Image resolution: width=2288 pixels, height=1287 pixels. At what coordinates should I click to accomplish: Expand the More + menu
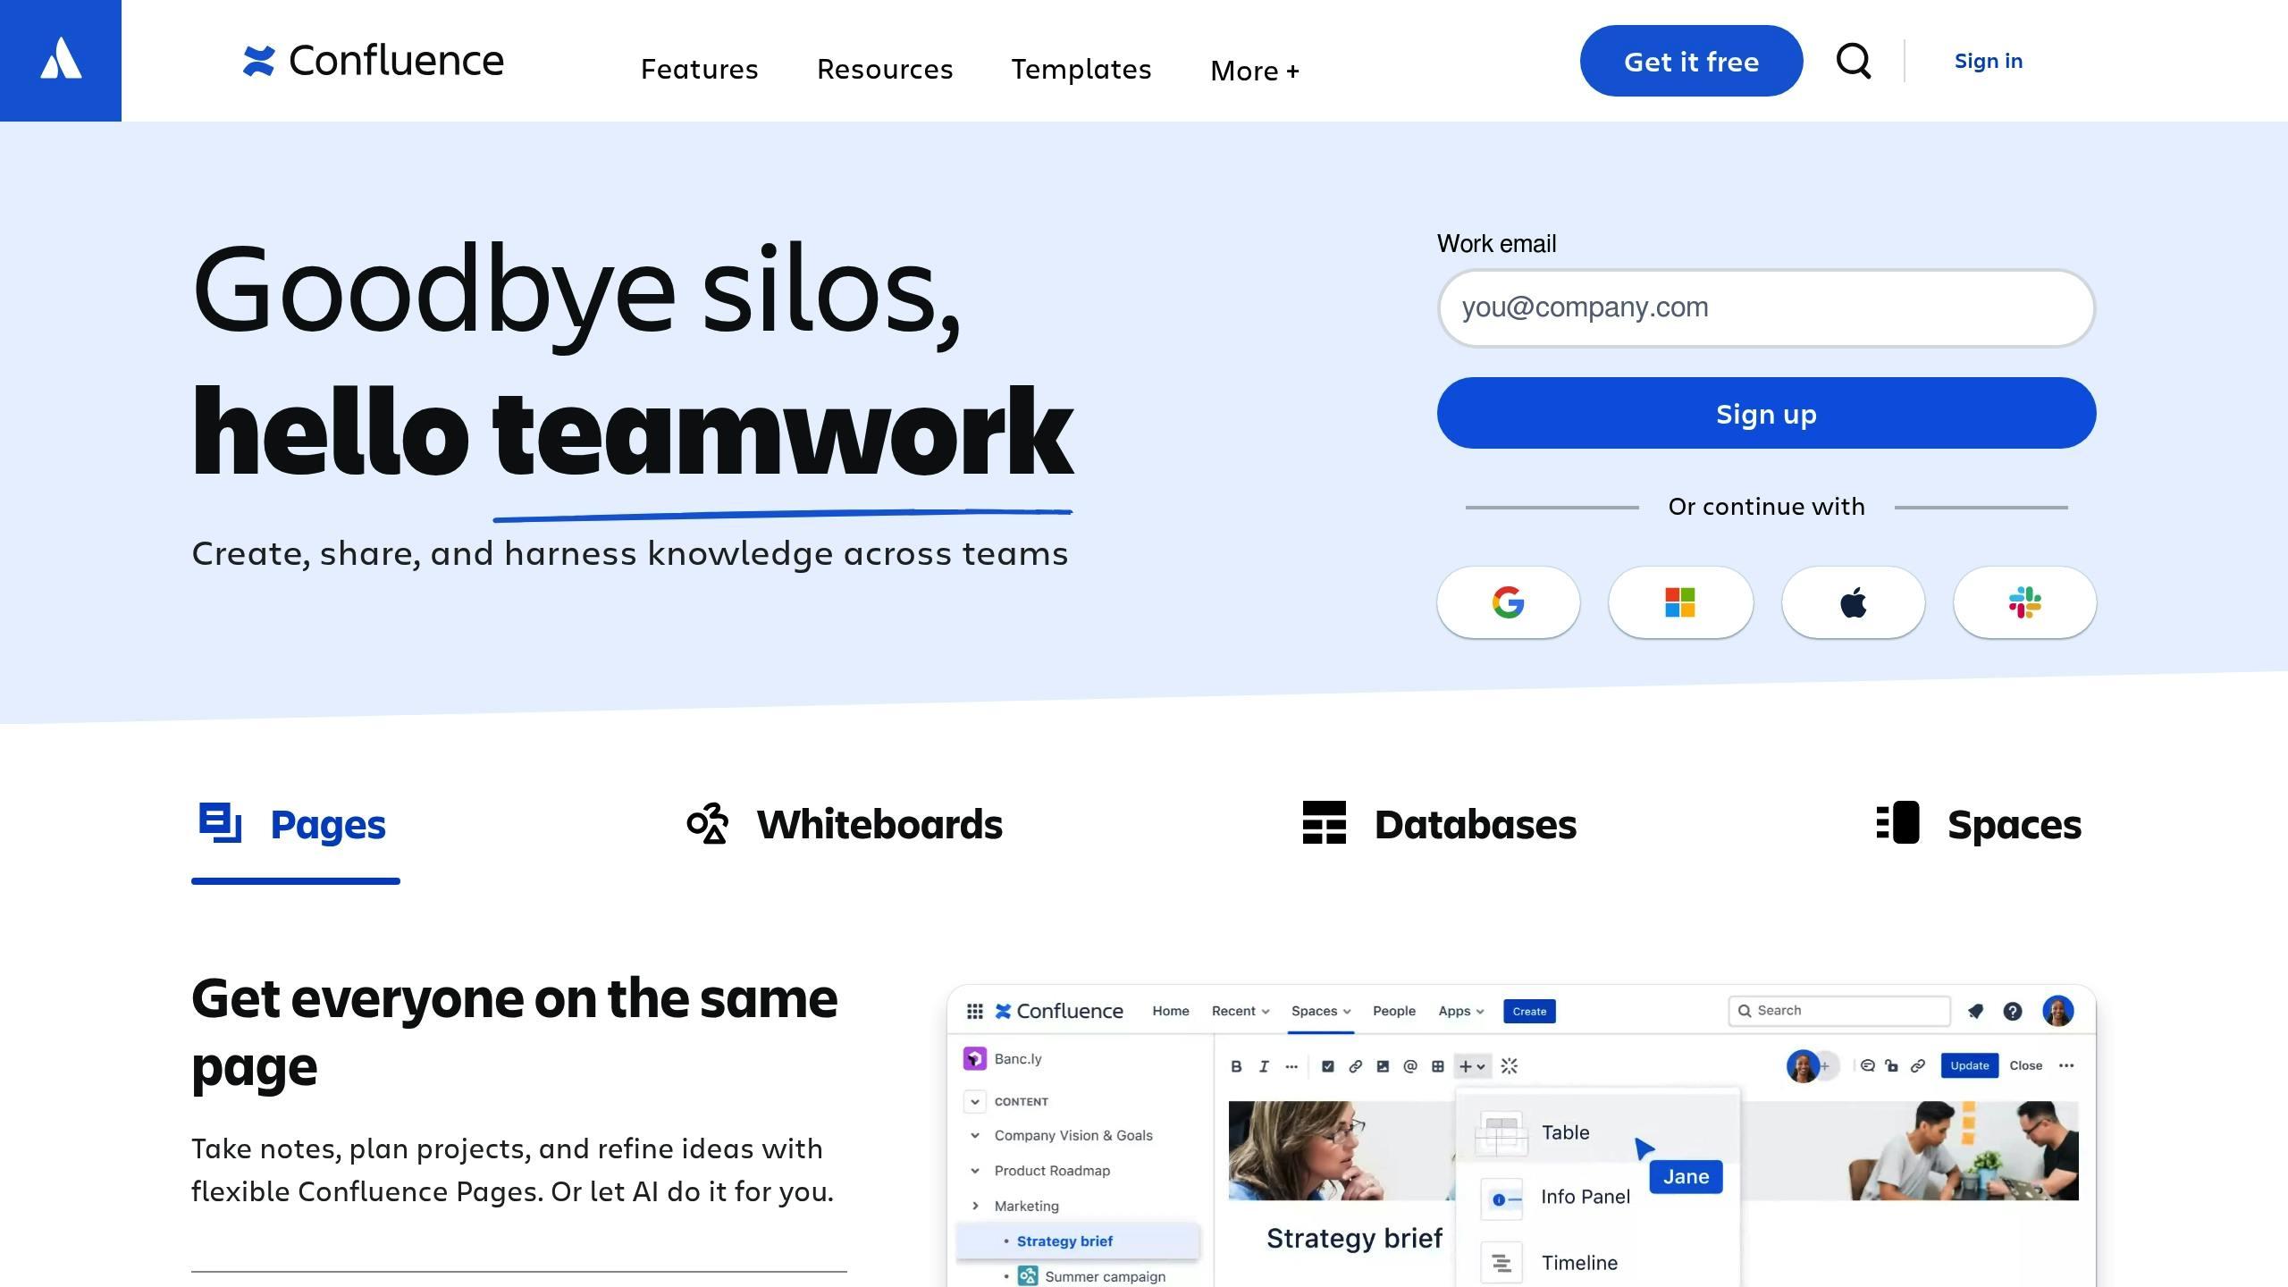pyautogui.click(x=1254, y=70)
